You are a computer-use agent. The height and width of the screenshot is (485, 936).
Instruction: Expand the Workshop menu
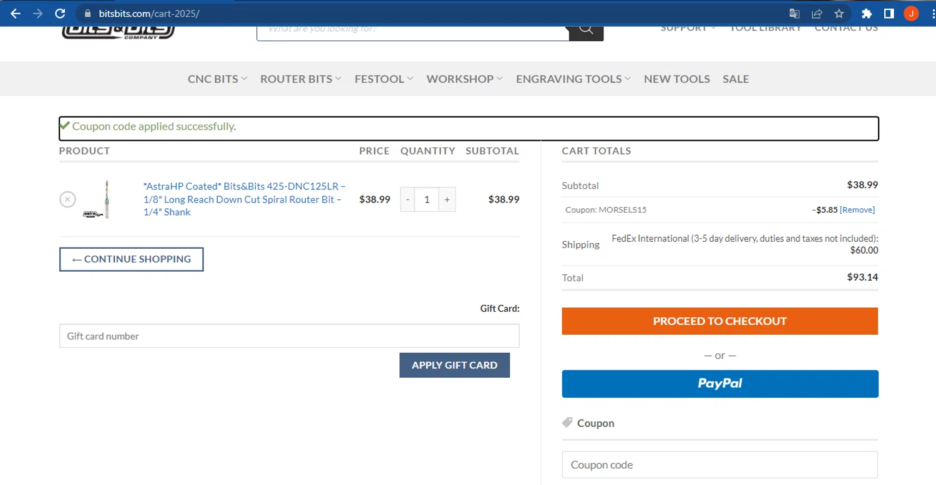(x=465, y=79)
